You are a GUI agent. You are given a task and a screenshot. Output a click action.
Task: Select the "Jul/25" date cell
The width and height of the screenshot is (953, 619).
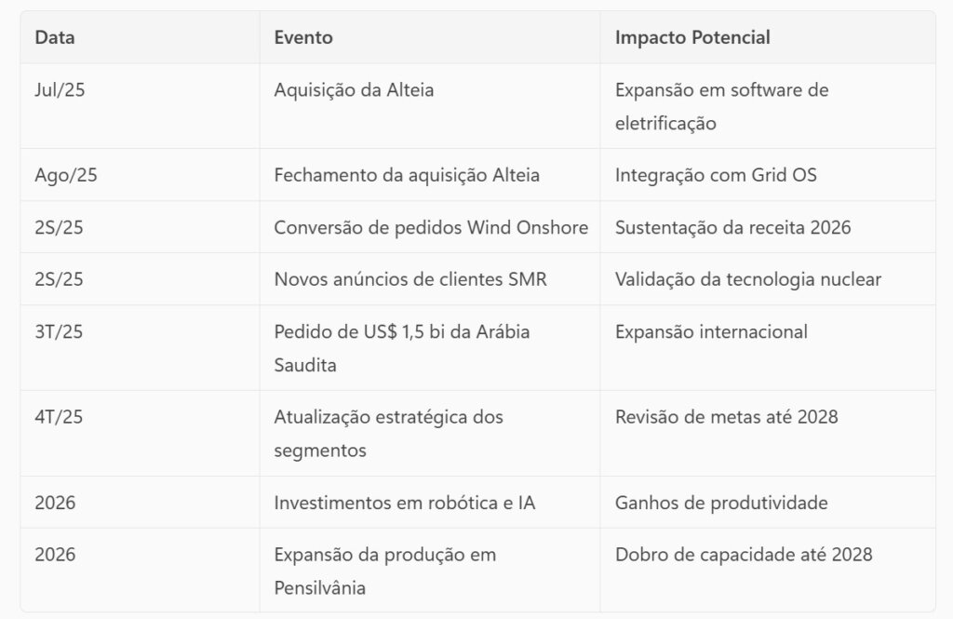coord(59,90)
